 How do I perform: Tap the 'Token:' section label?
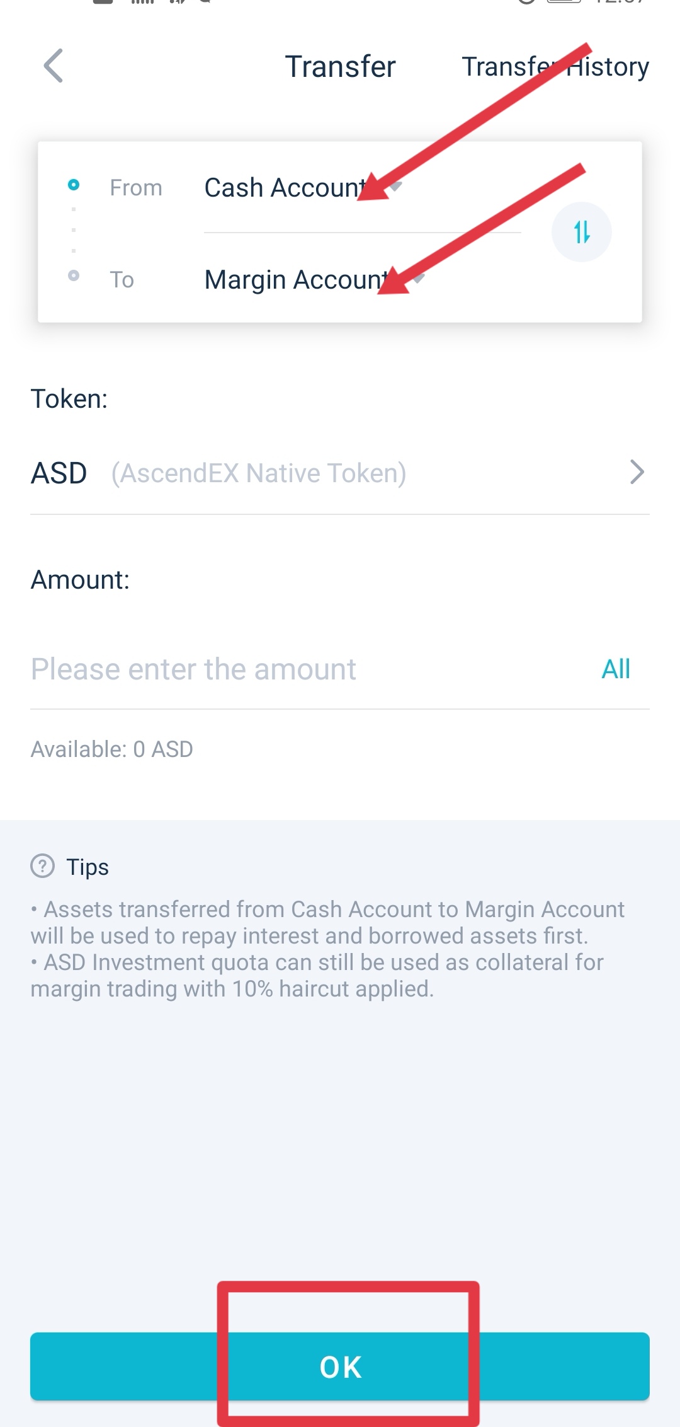click(x=69, y=399)
